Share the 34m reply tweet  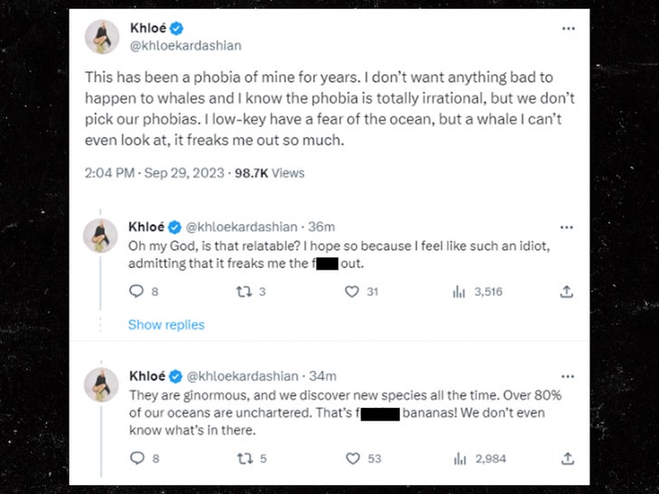click(567, 459)
